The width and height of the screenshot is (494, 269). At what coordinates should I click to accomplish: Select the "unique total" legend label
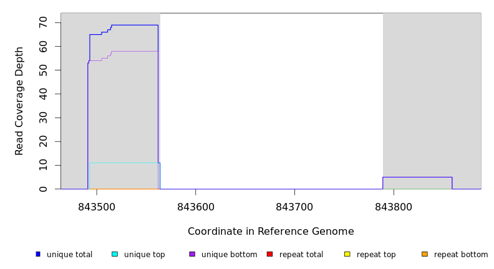69,255
